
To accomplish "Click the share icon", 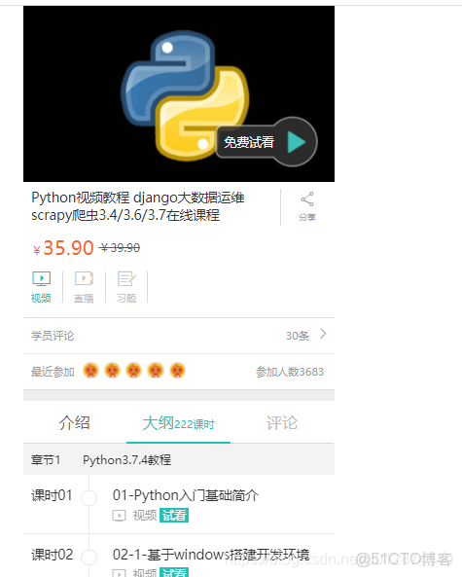I will click(307, 199).
